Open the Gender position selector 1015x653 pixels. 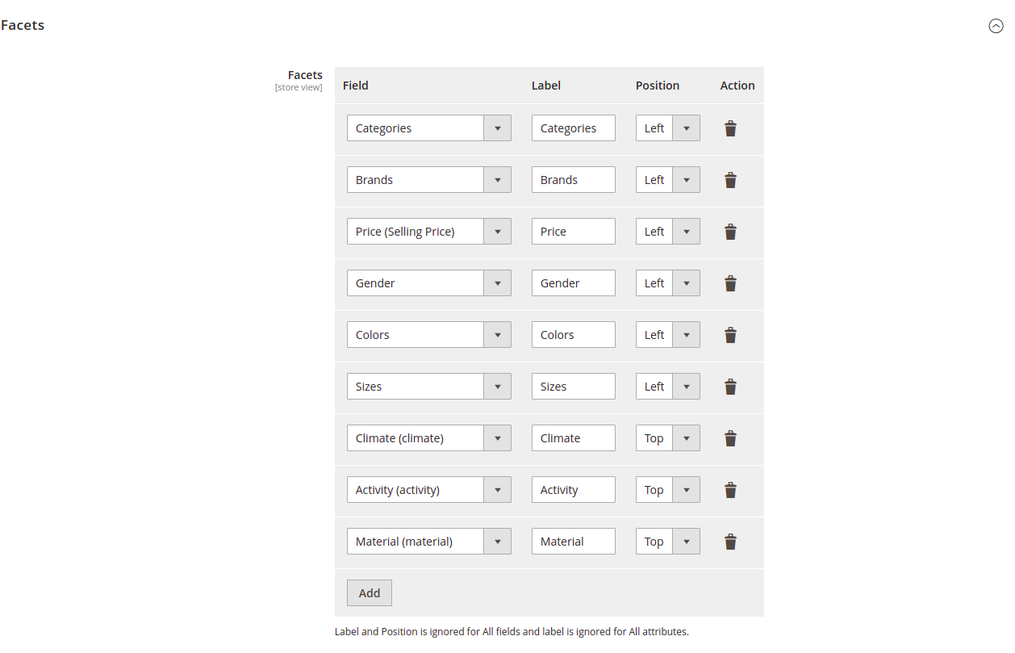coord(687,283)
